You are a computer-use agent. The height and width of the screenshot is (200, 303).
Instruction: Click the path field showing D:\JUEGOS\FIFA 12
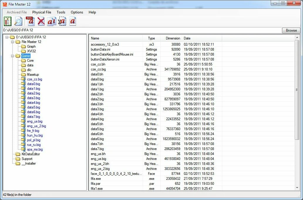[x=142, y=30]
